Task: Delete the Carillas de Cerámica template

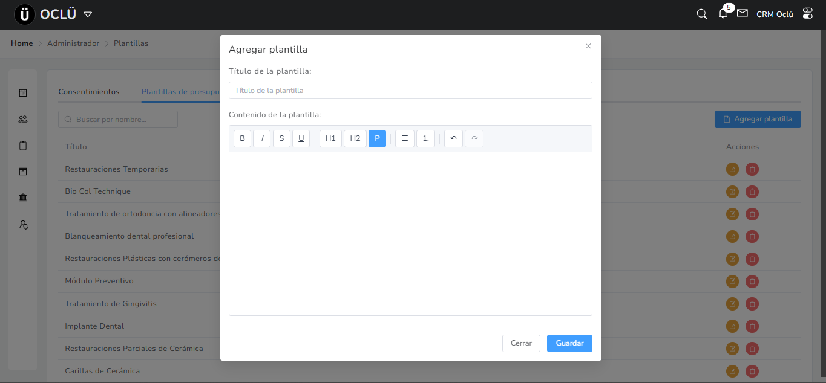Action: (752, 371)
